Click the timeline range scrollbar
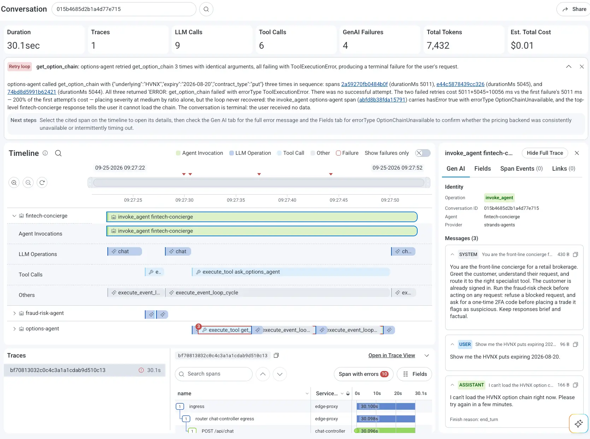Image resolution: width=590 pixels, height=439 pixels. (x=259, y=183)
